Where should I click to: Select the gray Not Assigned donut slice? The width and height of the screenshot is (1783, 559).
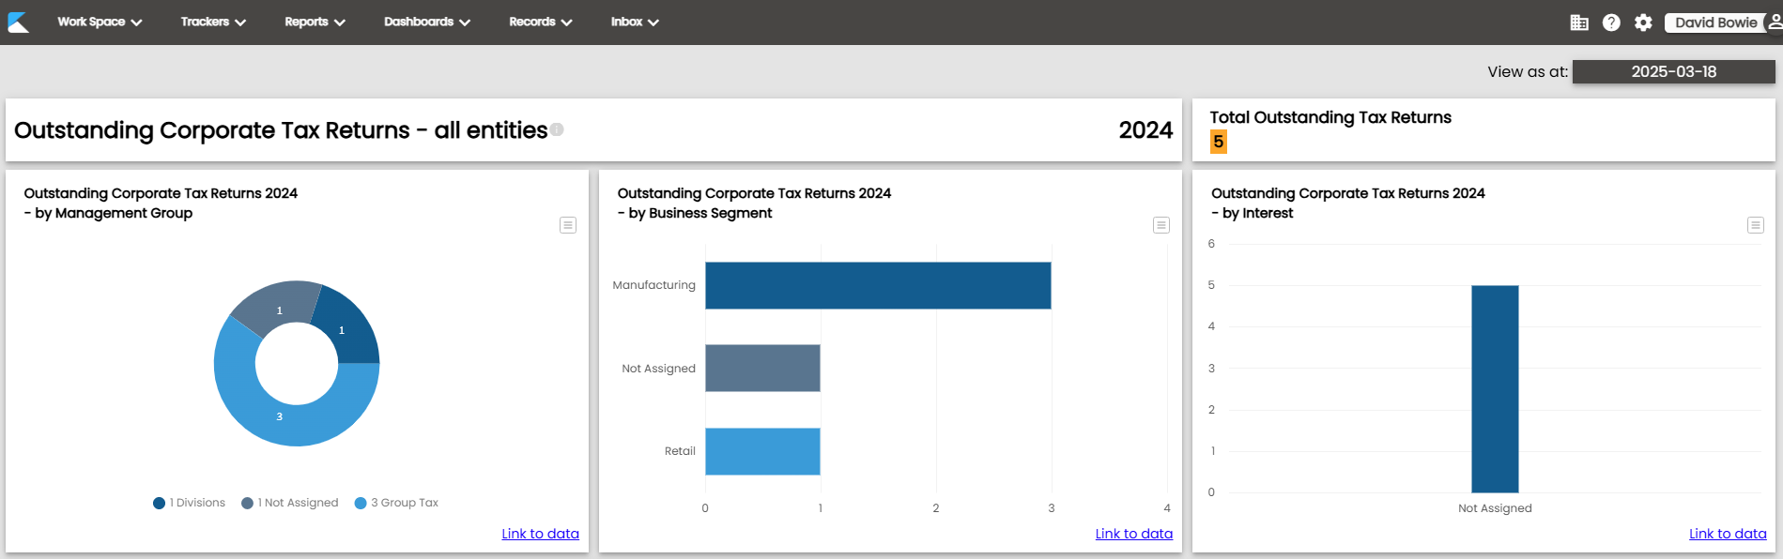click(x=278, y=309)
